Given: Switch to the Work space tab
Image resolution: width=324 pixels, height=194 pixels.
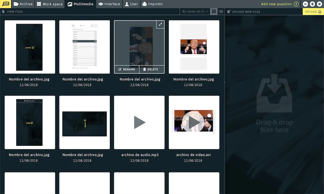Looking at the screenshot, I should pos(50,4).
